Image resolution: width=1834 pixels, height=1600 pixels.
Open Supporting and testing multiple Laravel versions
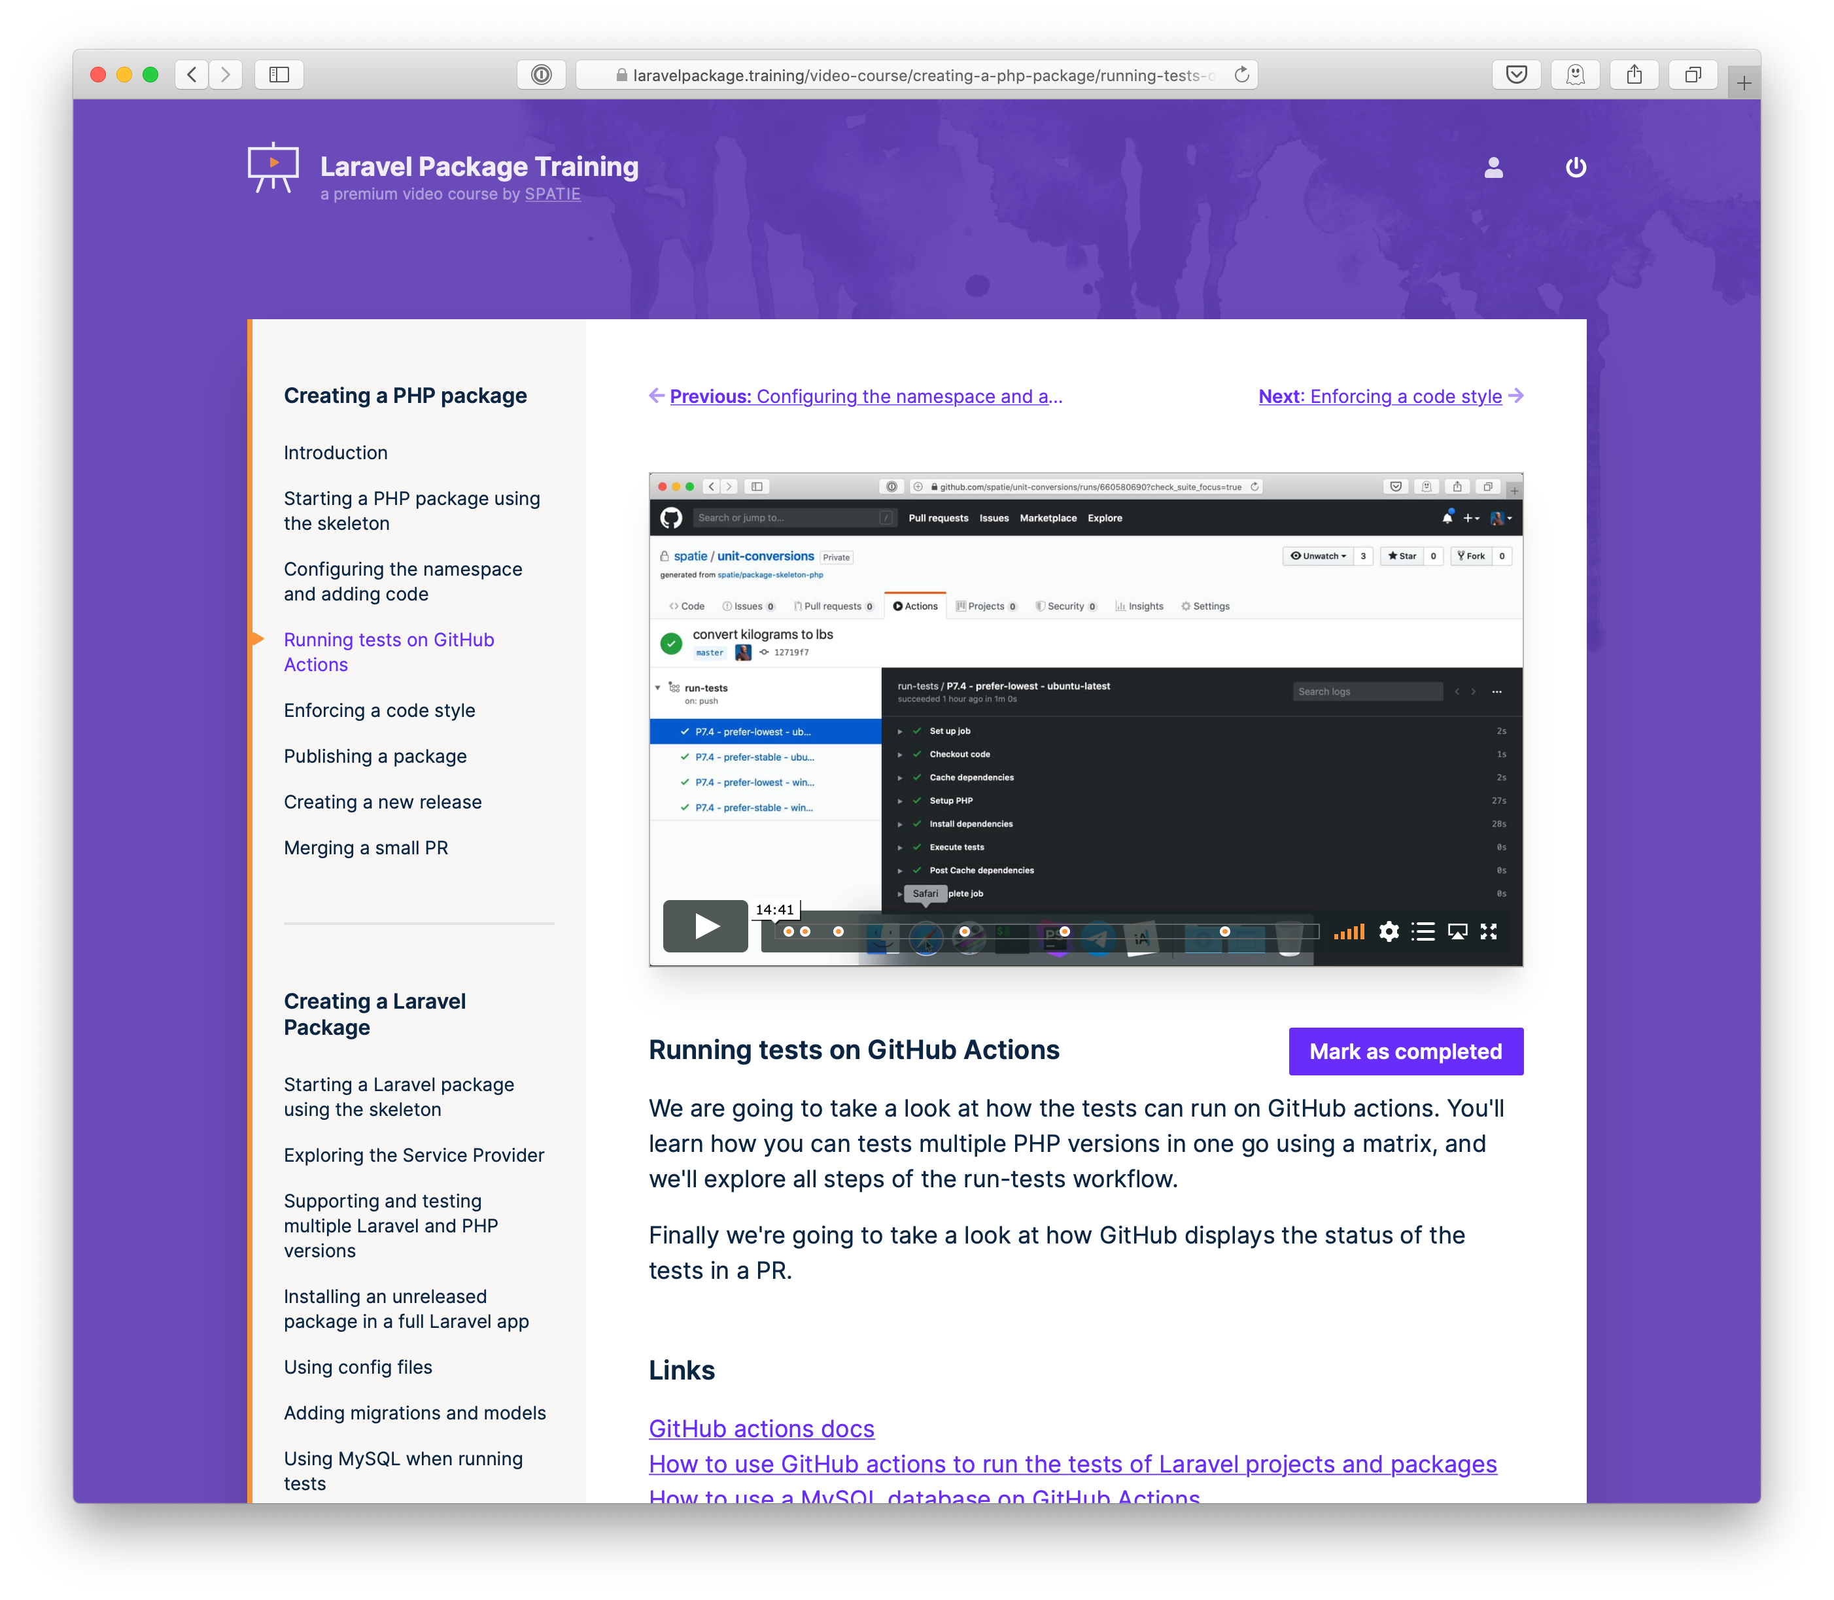tap(391, 1226)
